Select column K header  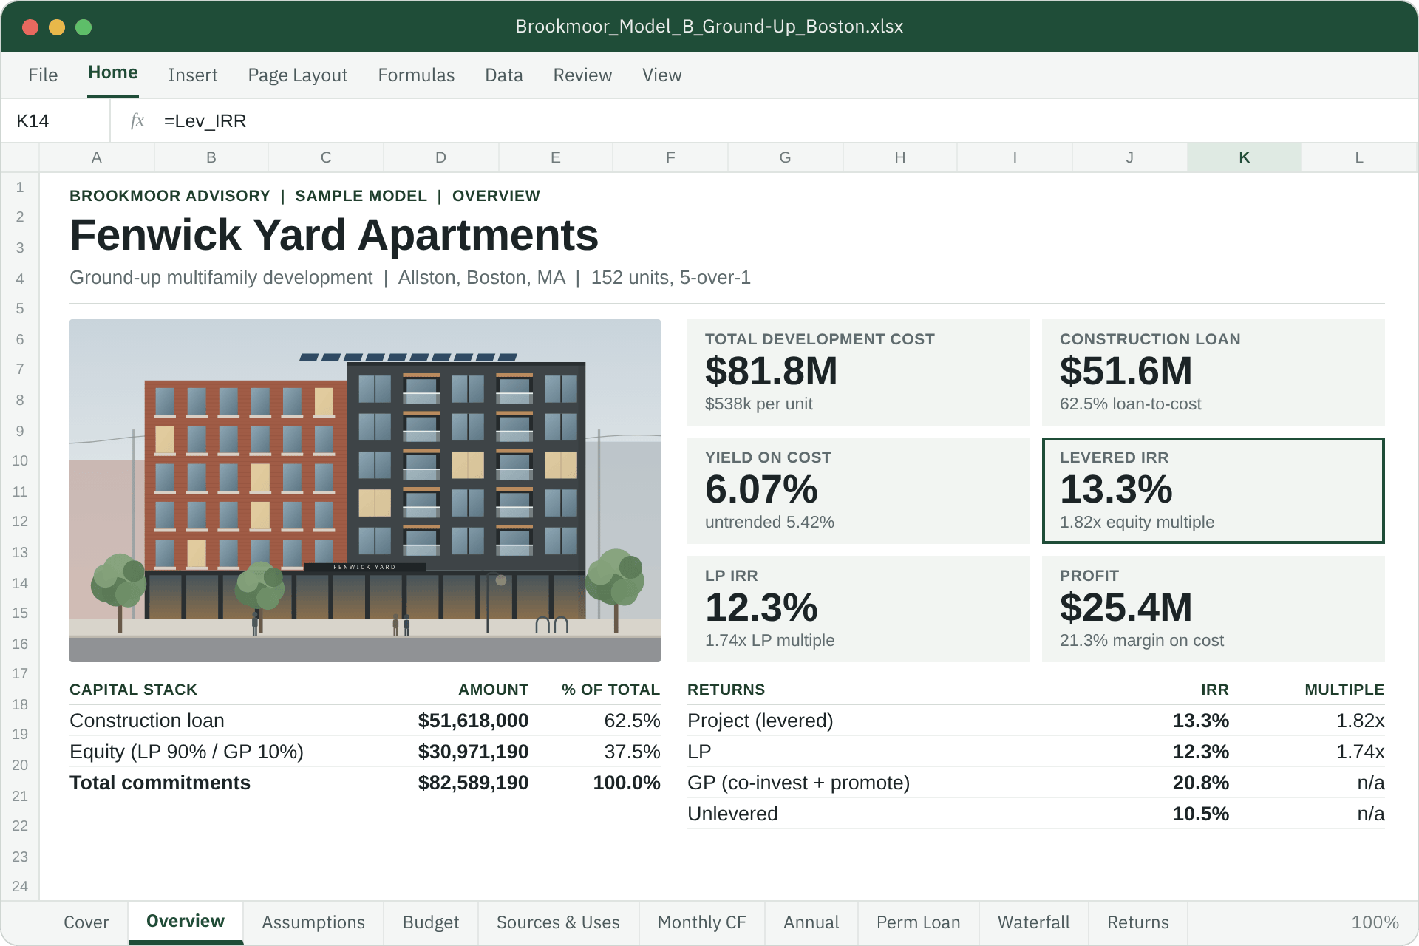coord(1245,157)
